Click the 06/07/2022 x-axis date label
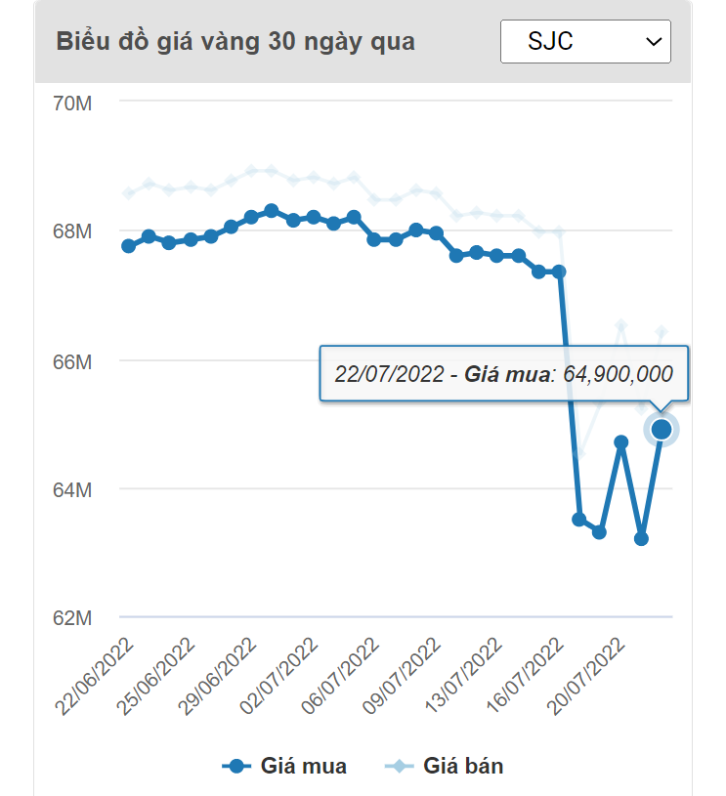 (x=342, y=677)
